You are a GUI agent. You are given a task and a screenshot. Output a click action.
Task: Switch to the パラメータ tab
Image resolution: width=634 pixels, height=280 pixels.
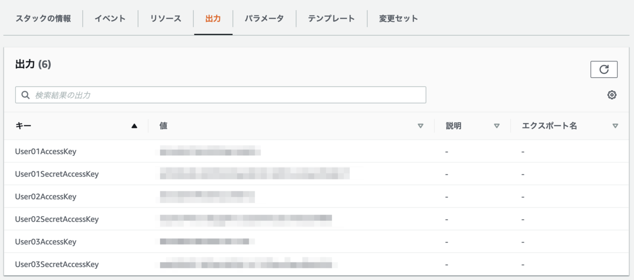pyautogui.click(x=264, y=18)
